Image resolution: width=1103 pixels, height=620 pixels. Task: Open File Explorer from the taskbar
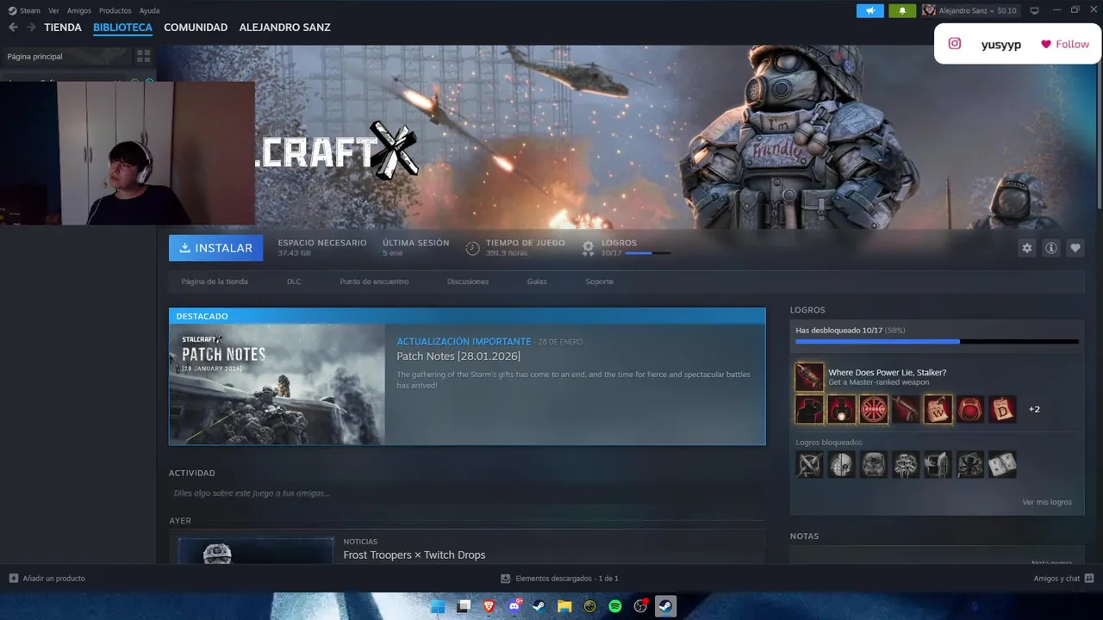point(564,606)
